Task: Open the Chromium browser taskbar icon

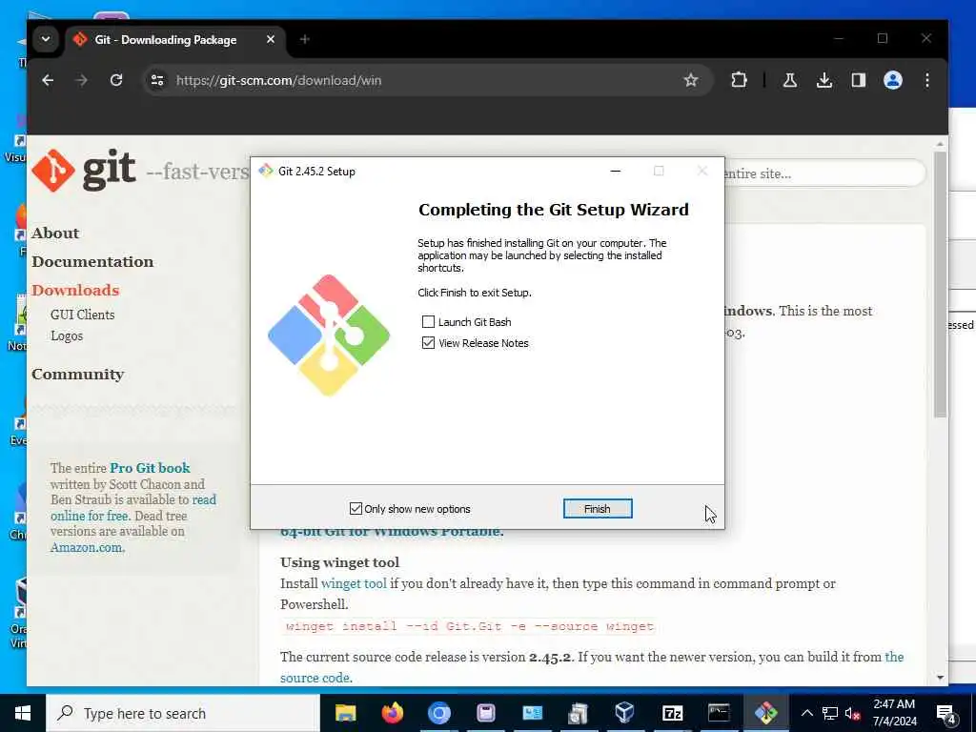Action: [x=438, y=713]
